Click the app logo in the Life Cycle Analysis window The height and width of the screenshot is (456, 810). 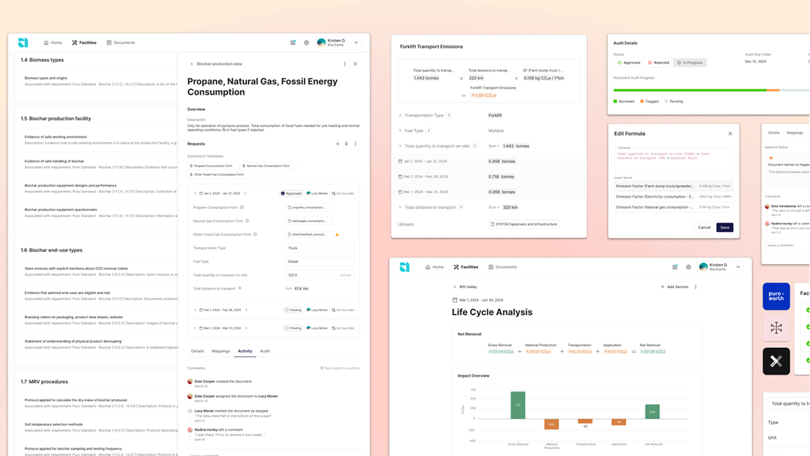(405, 267)
